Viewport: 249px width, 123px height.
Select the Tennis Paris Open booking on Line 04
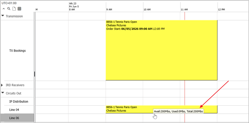161,109
